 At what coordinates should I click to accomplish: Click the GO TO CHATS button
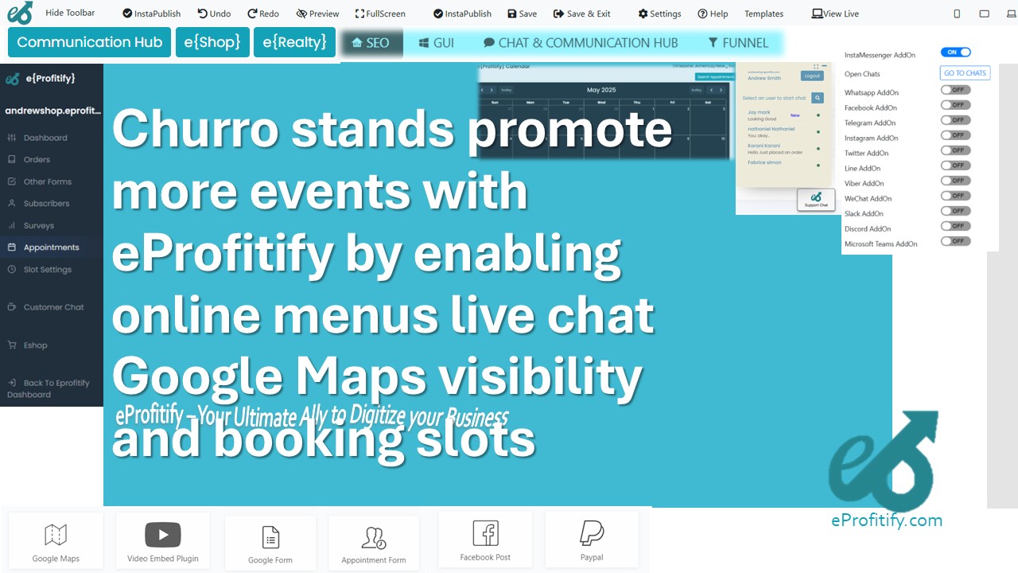coord(965,72)
